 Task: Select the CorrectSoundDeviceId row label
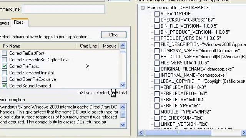pyautogui.click(x=30, y=86)
